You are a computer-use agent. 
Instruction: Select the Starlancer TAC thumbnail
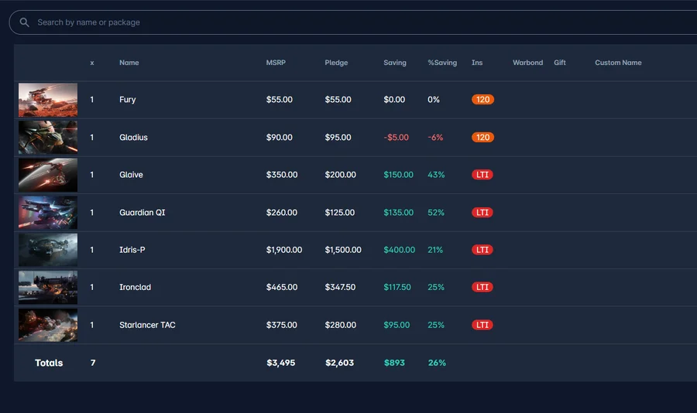(48, 325)
